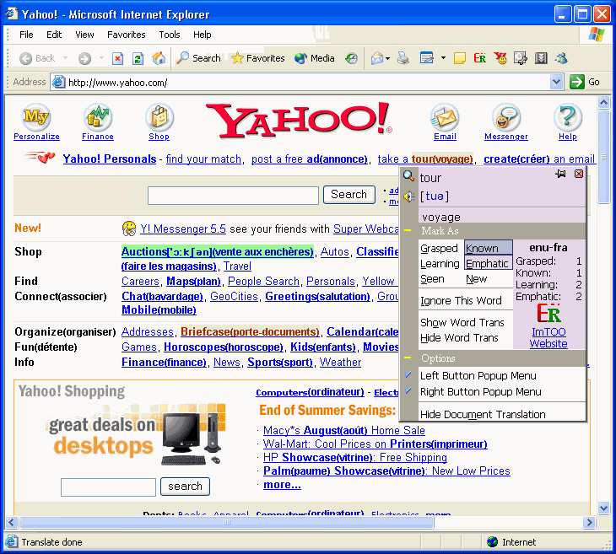Screen dimensions: 616x554
Task: Mark word as New
Action: pyautogui.click(x=477, y=279)
